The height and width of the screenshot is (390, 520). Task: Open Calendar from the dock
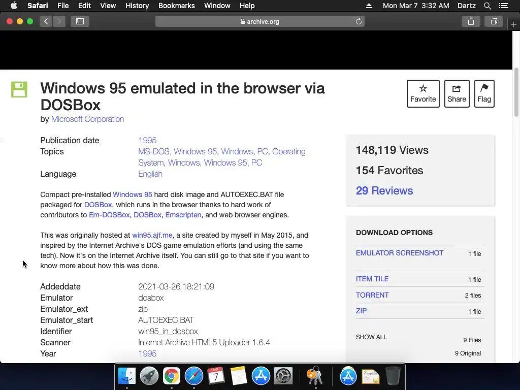point(216,376)
